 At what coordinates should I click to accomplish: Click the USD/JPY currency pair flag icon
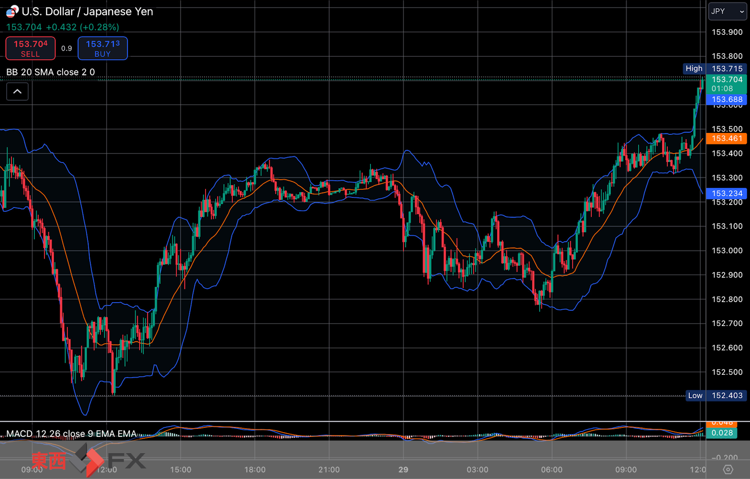click(x=12, y=11)
